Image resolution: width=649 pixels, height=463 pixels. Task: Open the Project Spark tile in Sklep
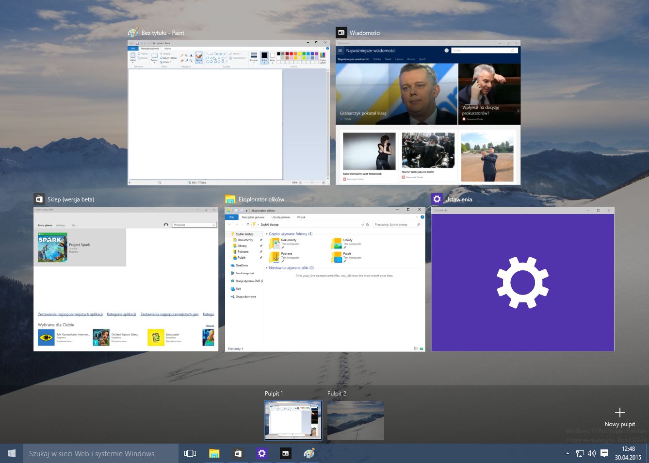pyautogui.click(x=80, y=248)
